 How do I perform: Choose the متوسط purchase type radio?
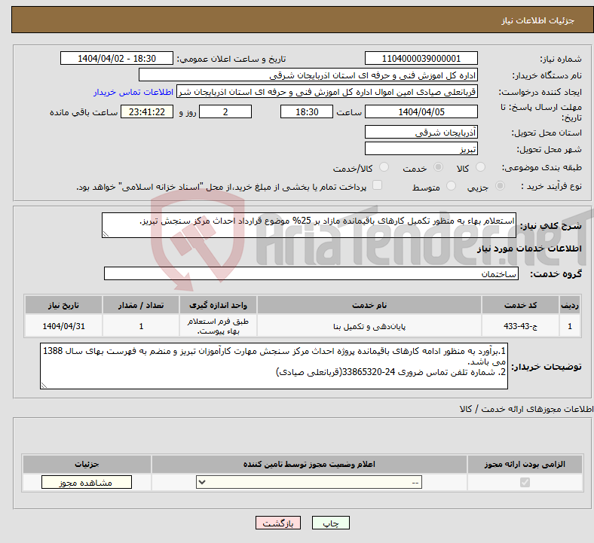coord(451,186)
